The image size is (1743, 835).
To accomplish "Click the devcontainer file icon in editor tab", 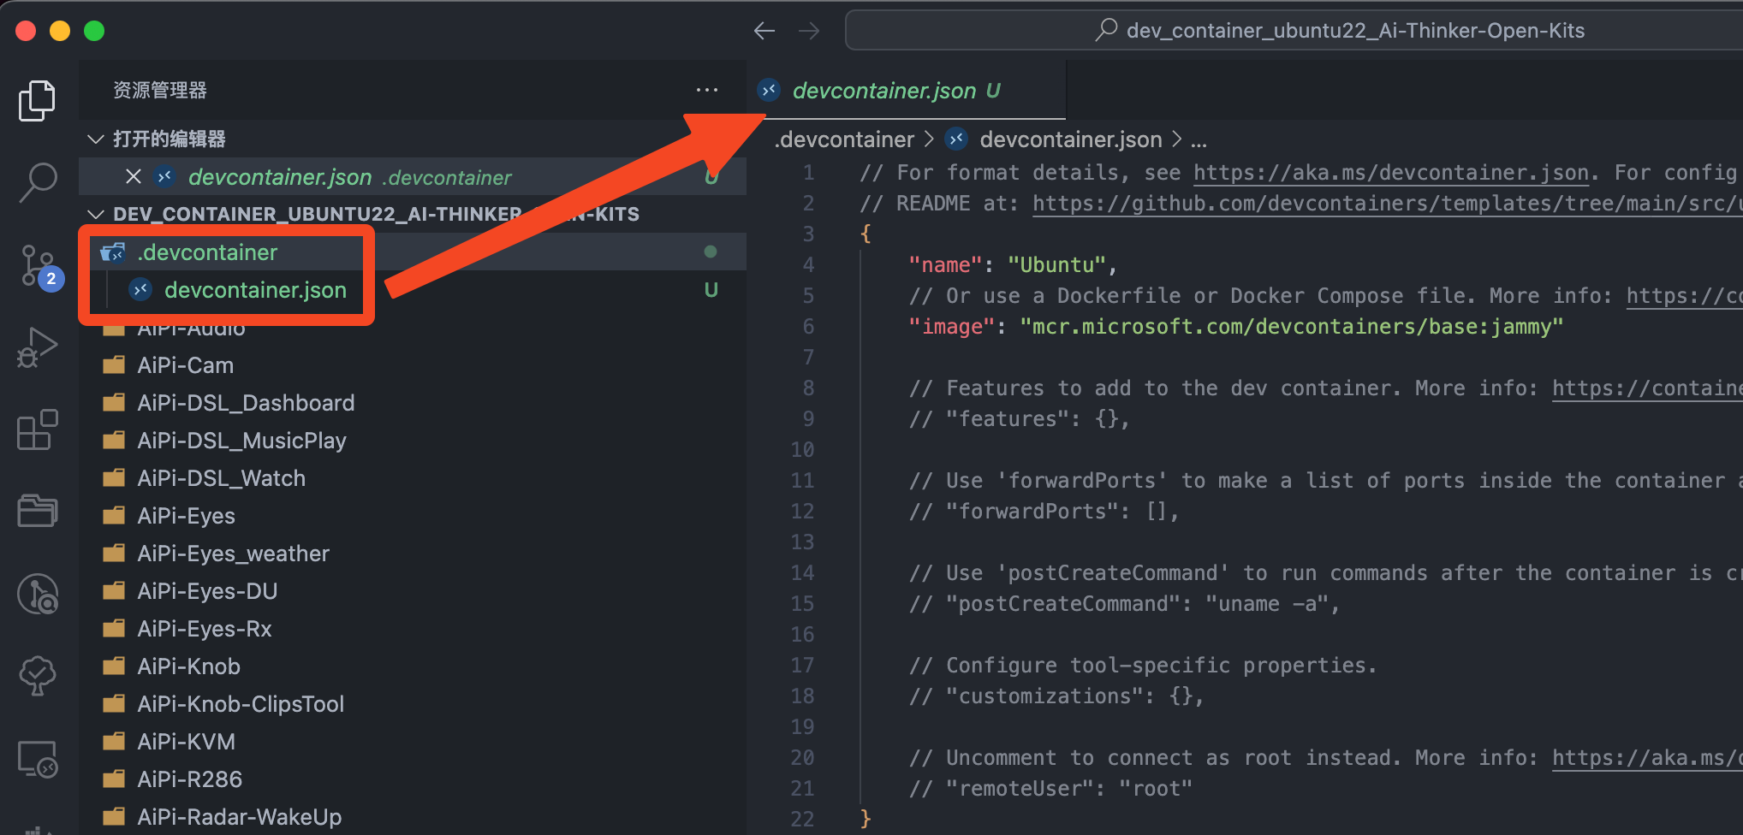I will (x=769, y=90).
